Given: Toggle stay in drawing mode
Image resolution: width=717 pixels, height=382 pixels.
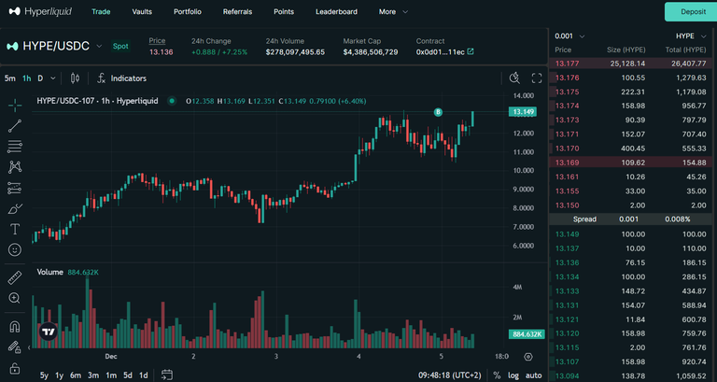Looking at the screenshot, I should [x=15, y=347].
